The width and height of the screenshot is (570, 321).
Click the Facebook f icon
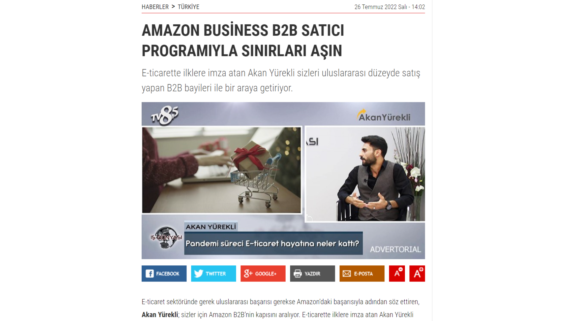click(150, 273)
